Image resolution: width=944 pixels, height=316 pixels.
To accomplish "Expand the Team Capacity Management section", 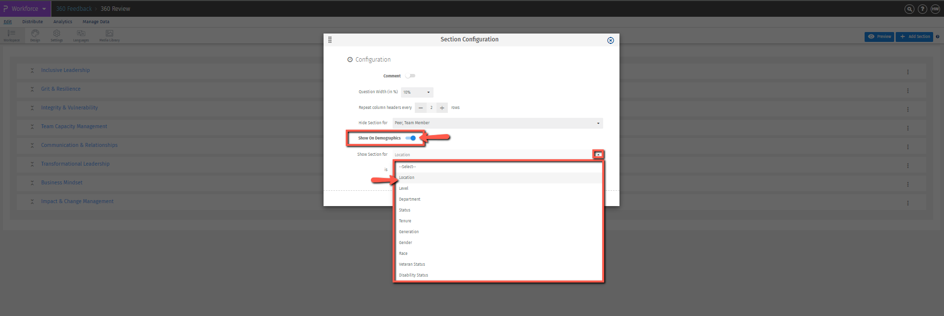I will tap(32, 127).
